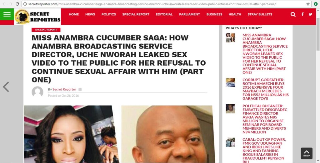Open the NEWS menu item
The width and height of the screenshot is (320, 163).
point(90,14)
